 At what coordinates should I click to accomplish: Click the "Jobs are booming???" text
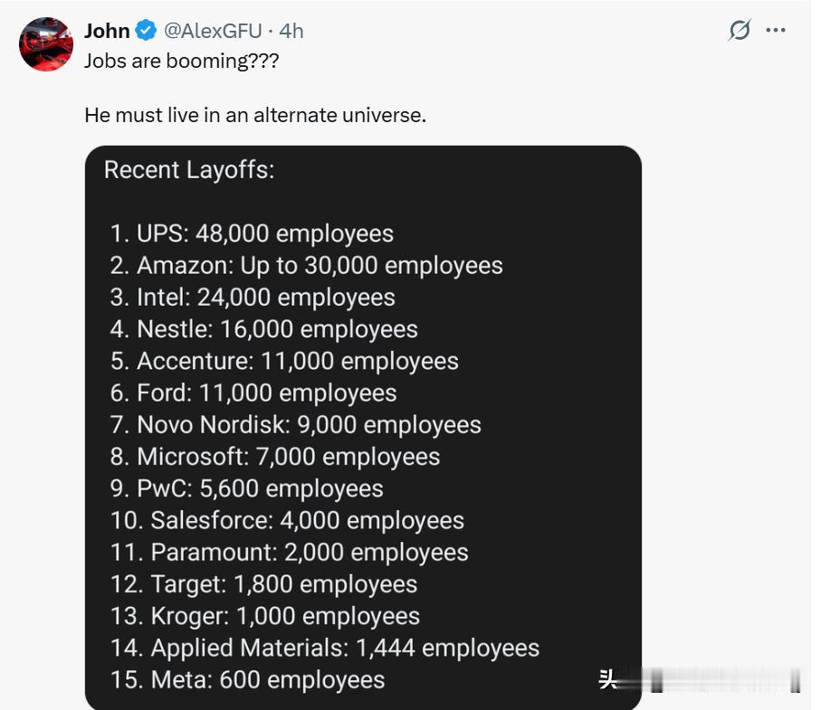181,62
